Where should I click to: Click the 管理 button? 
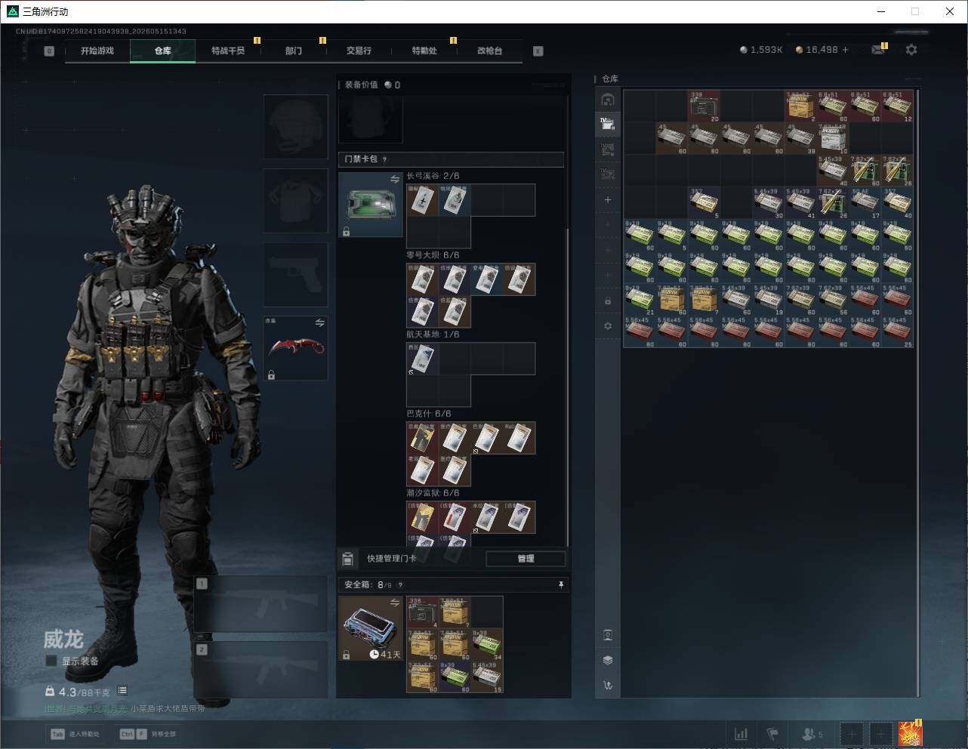526,559
